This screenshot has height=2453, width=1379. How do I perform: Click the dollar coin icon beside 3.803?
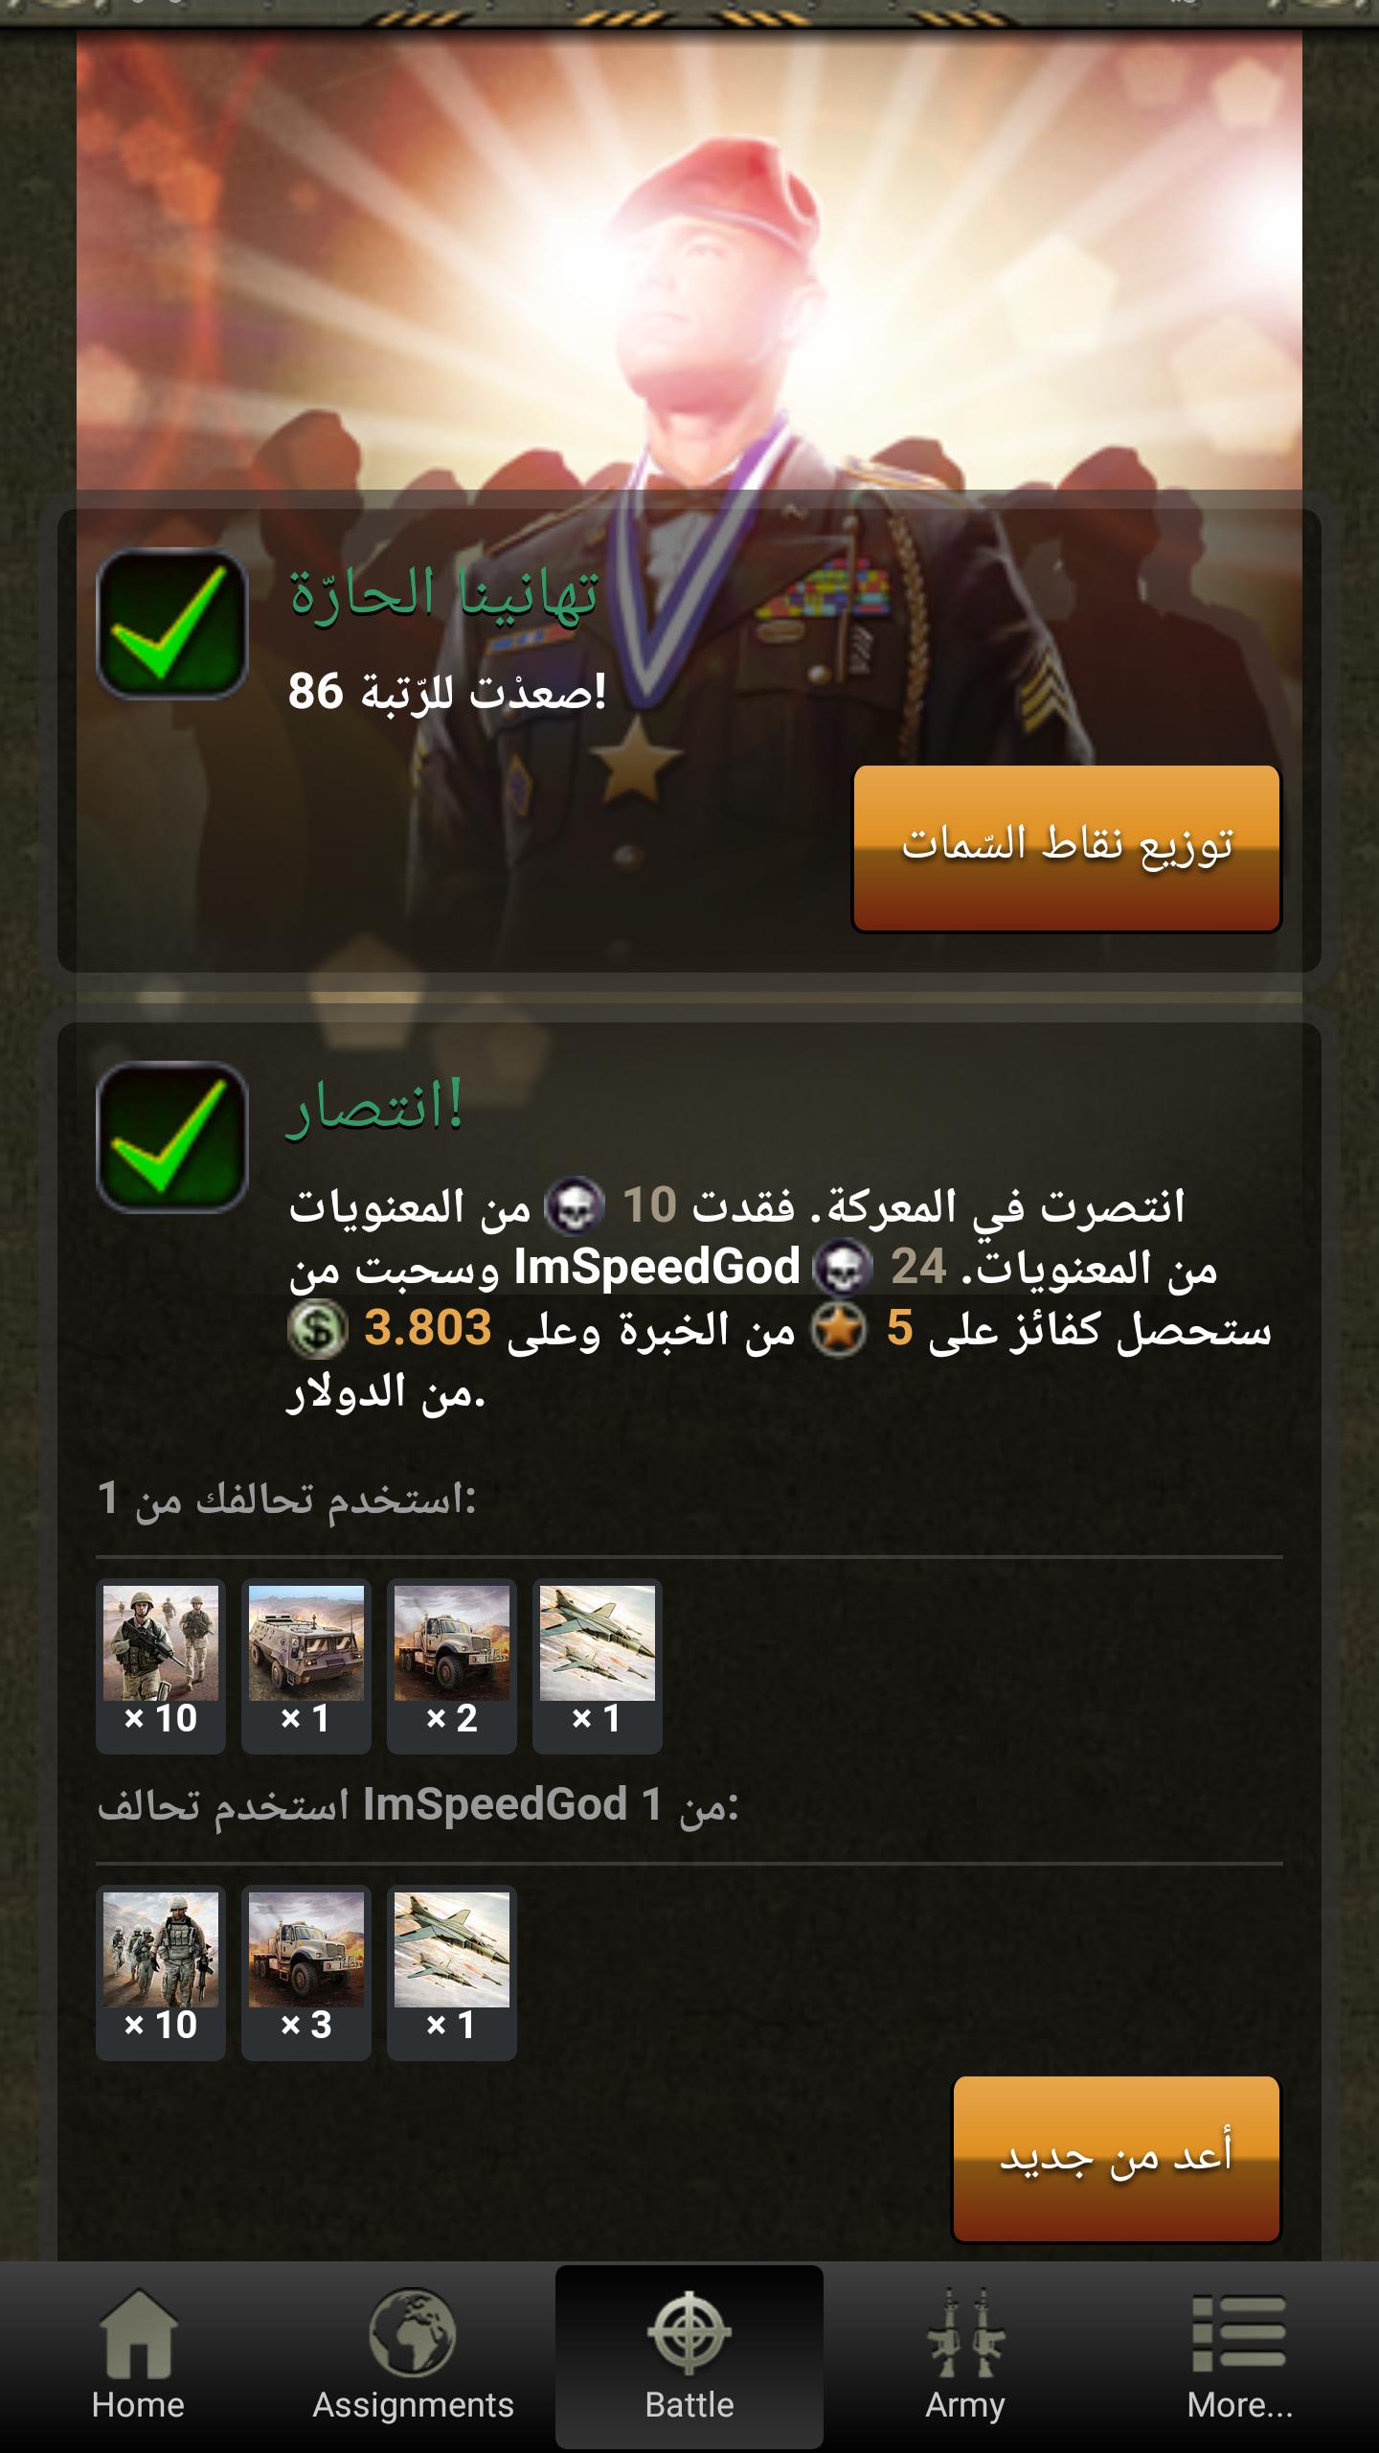(317, 1329)
